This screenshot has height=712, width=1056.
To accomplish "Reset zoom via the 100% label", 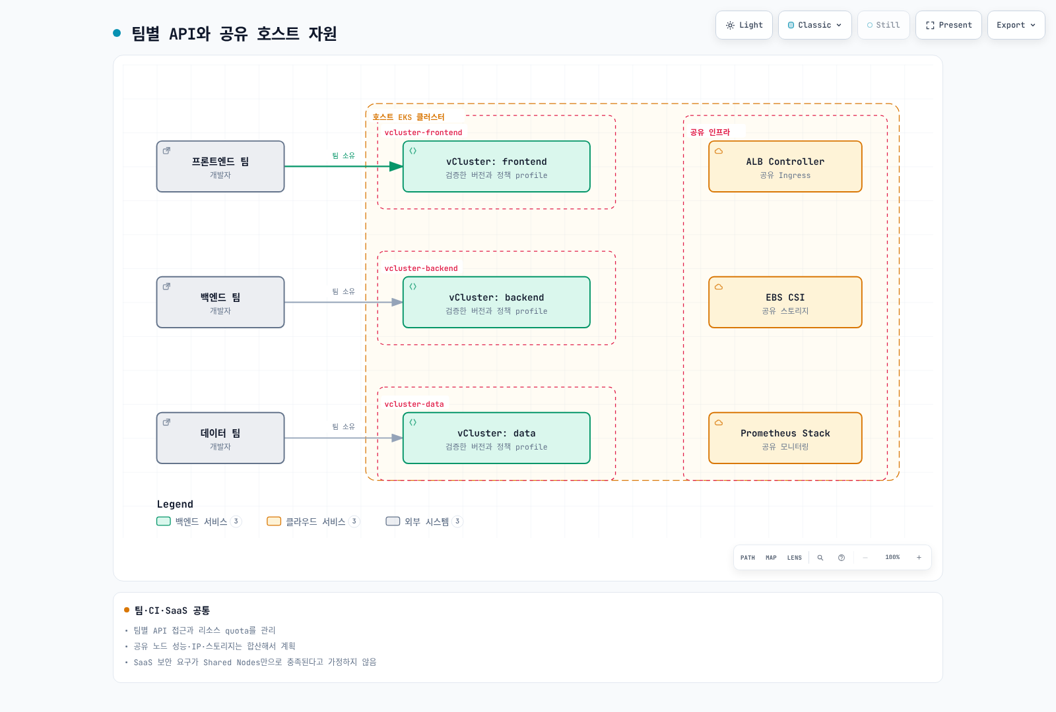I will click(892, 558).
